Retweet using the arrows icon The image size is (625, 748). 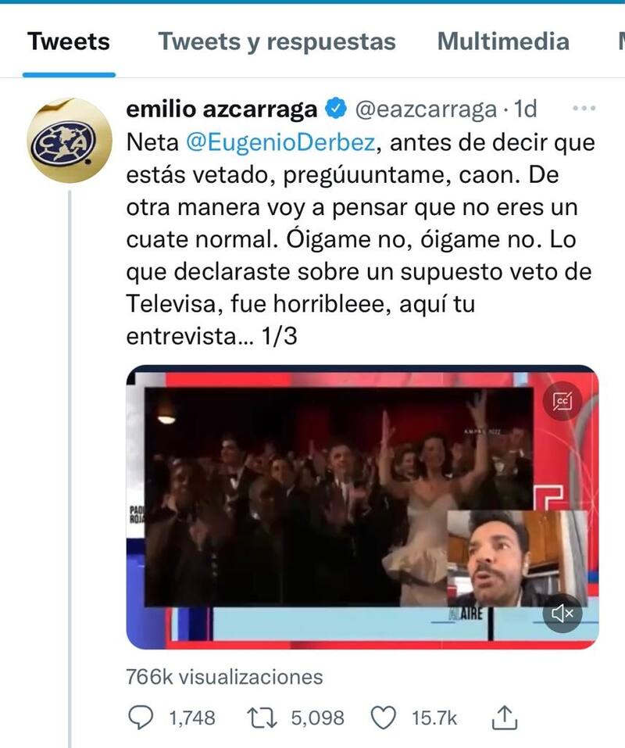[x=262, y=718]
